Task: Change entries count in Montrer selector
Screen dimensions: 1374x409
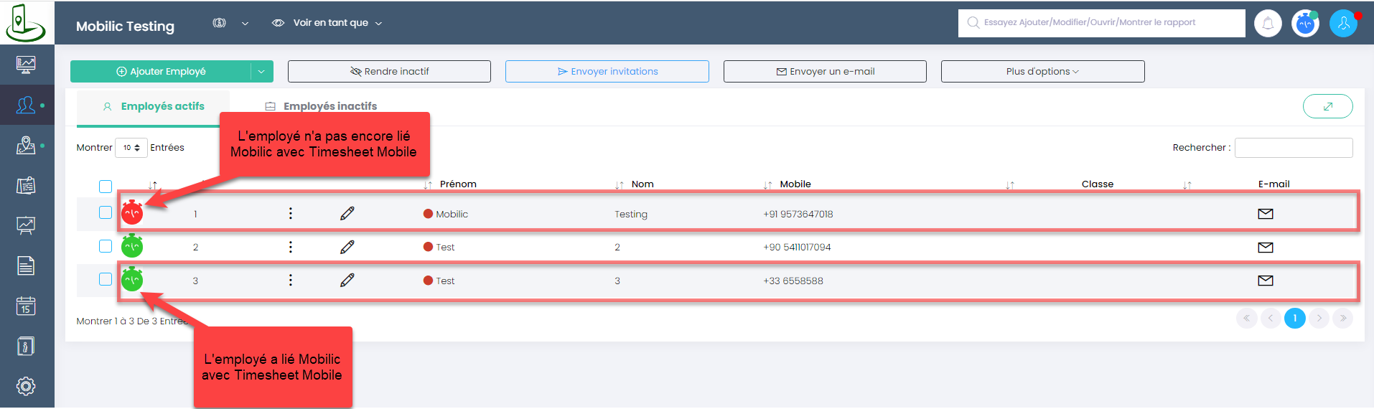Action: (x=131, y=148)
